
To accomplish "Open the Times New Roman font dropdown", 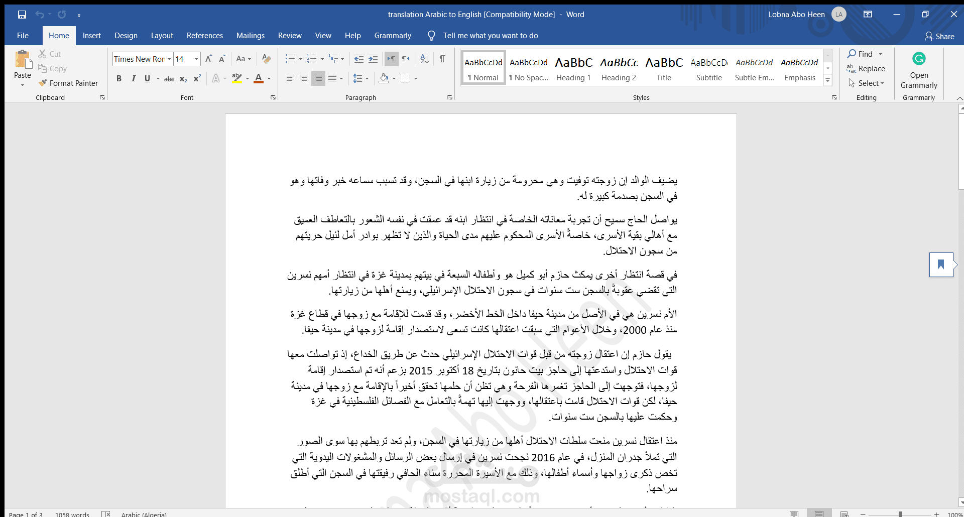I will (169, 59).
